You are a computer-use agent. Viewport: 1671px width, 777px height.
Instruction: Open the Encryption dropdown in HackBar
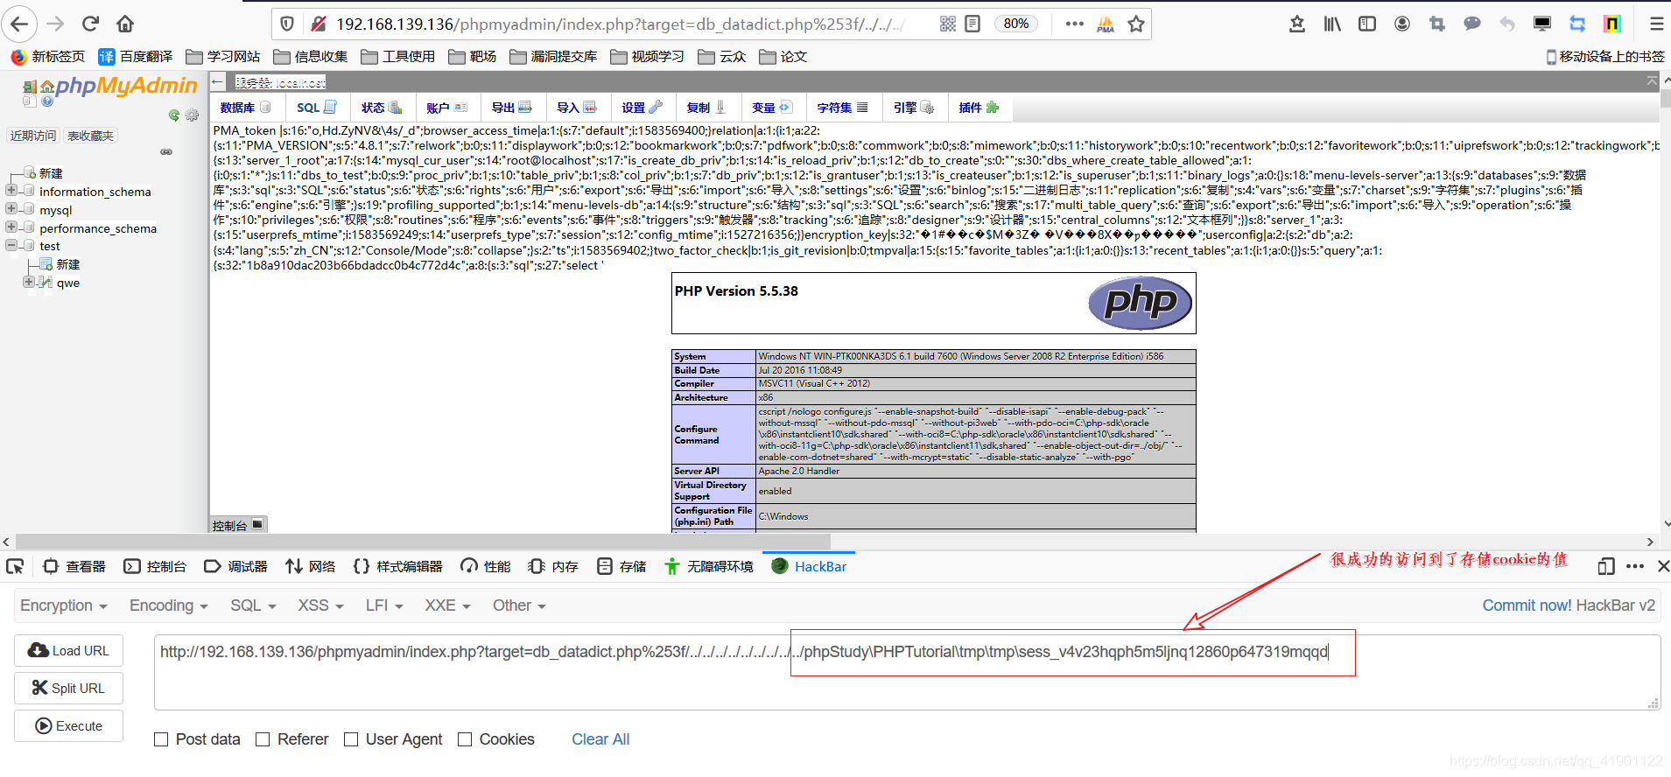click(x=63, y=605)
